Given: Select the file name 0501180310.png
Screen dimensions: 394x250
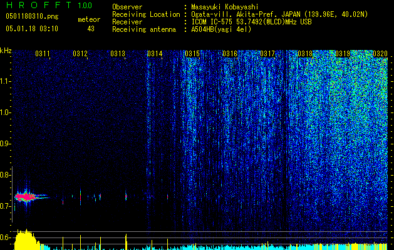Looking at the screenshot, I should (x=32, y=16).
